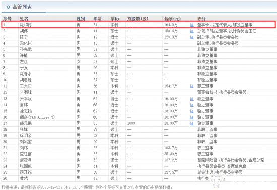This screenshot has height=190, width=277.
Task: Click the 薪酬(元) column header
Action: point(172,19)
